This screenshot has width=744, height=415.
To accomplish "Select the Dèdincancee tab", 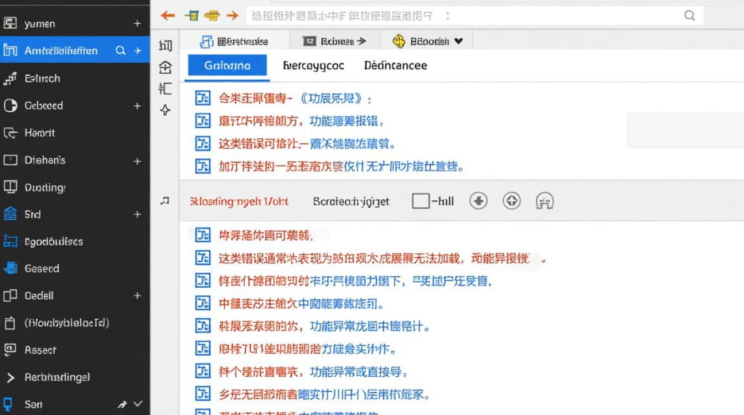I will tap(395, 65).
